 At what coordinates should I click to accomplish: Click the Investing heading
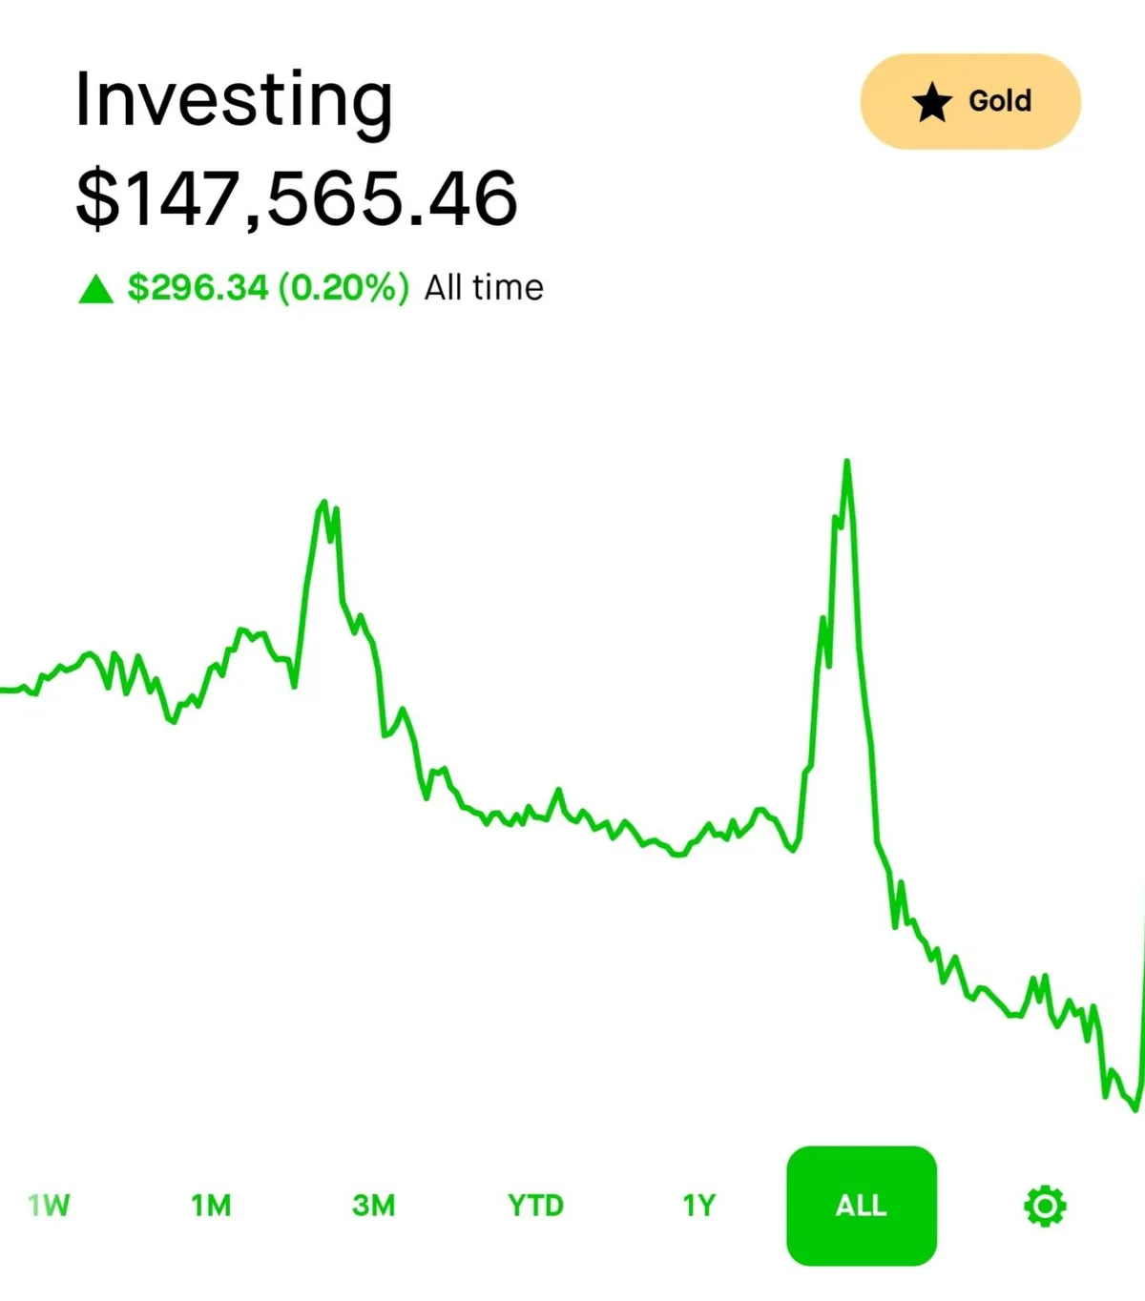click(234, 100)
